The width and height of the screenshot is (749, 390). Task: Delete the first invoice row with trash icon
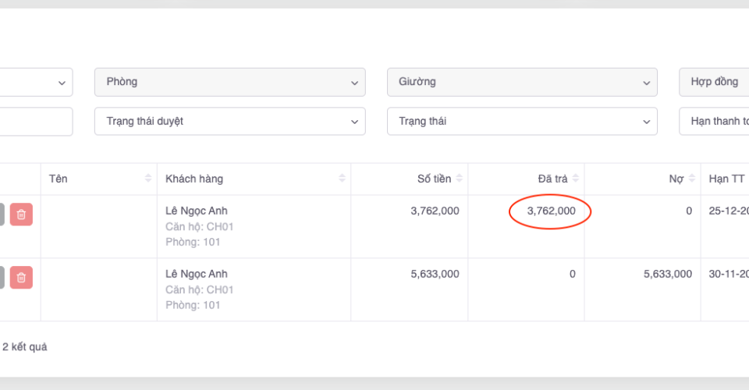(x=21, y=214)
